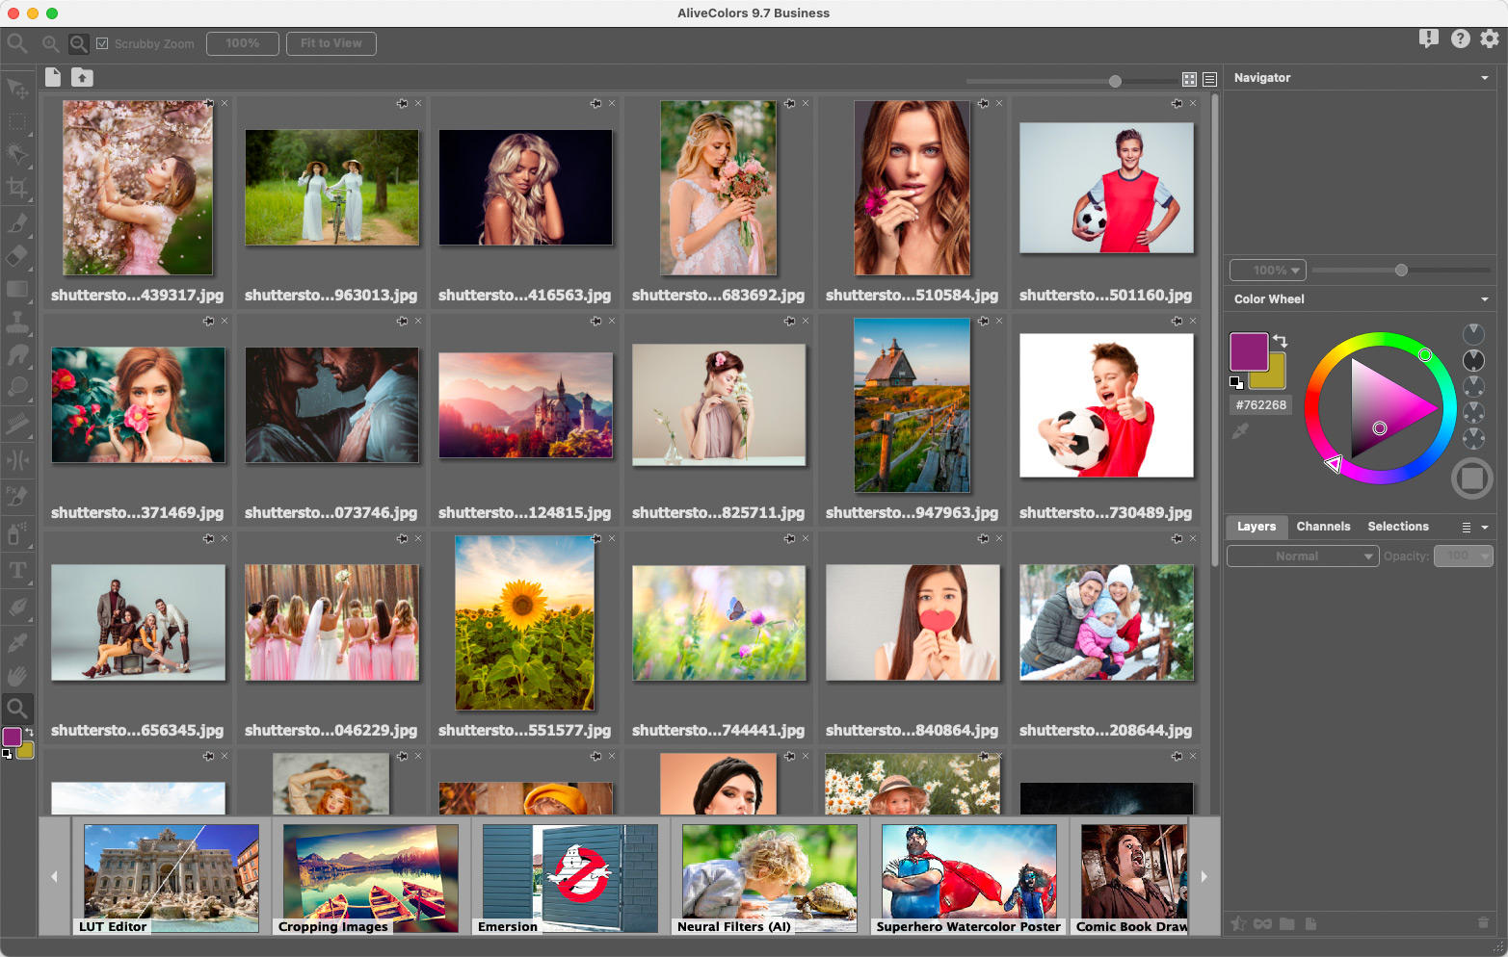The height and width of the screenshot is (957, 1508).
Task: Open an image with the folder-arrow icon
Action: (82, 77)
